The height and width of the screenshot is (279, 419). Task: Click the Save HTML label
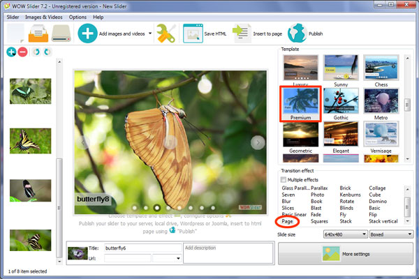215,33
